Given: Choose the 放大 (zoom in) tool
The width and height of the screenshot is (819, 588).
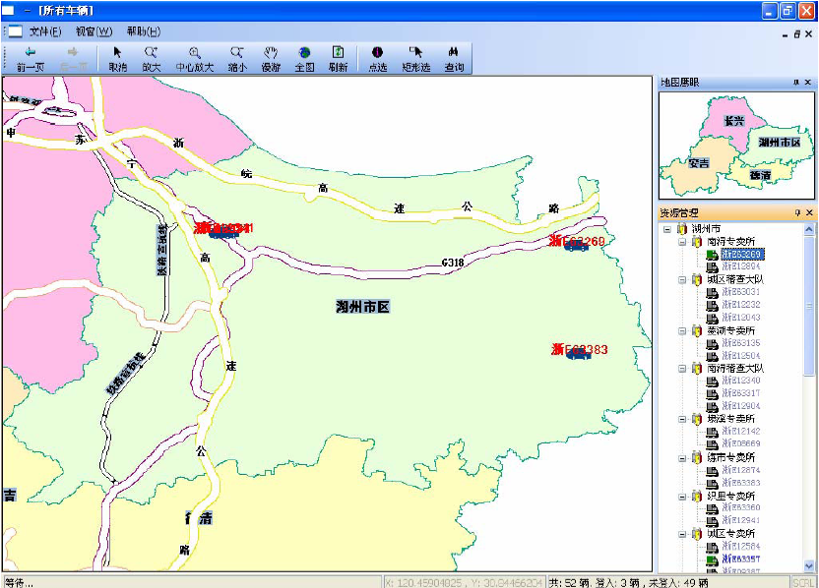Looking at the screenshot, I should pos(151,58).
